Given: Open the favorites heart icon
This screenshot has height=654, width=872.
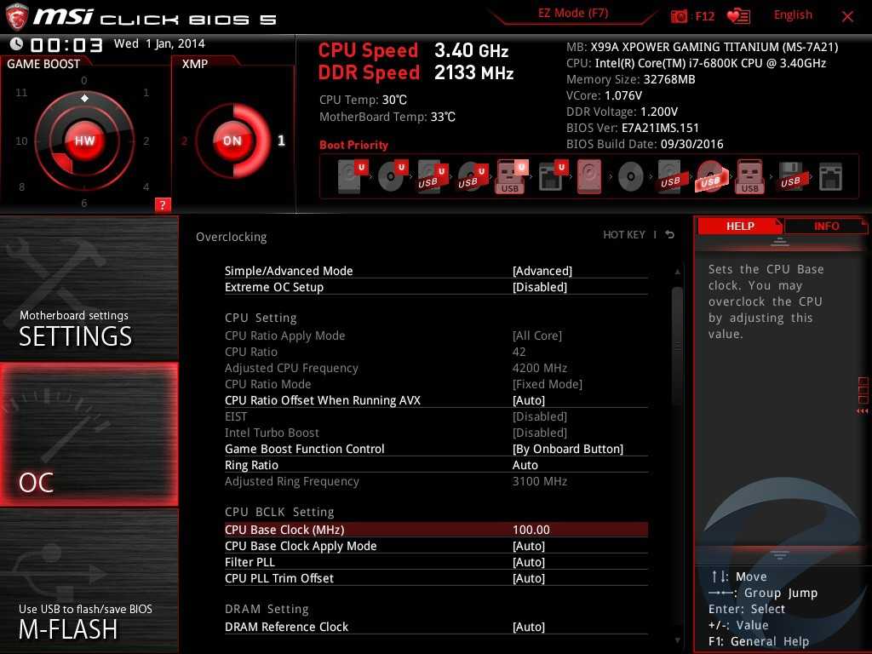Looking at the screenshot, I should pos(737,16).
